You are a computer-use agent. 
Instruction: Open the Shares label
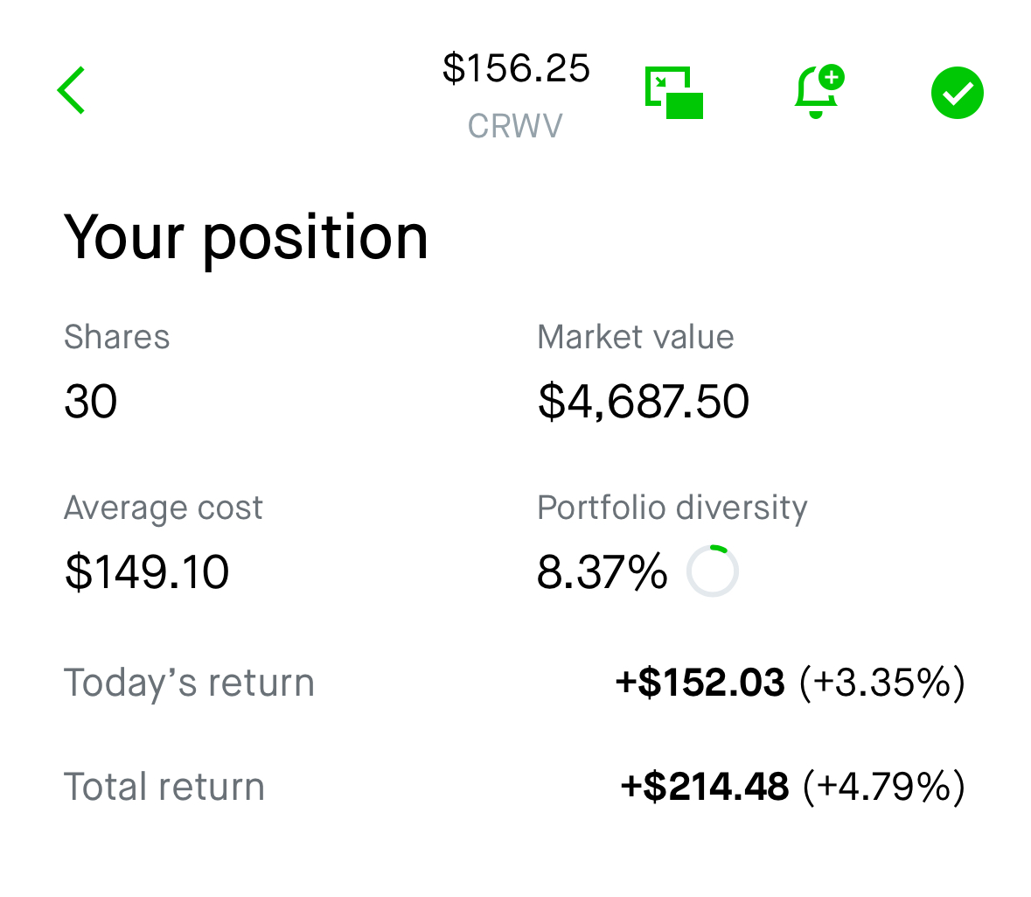pos(117,337)
